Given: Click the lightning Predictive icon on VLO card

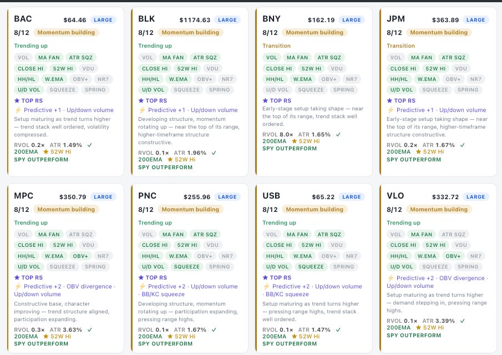Looking at the screenshot, I should (391, 278).
